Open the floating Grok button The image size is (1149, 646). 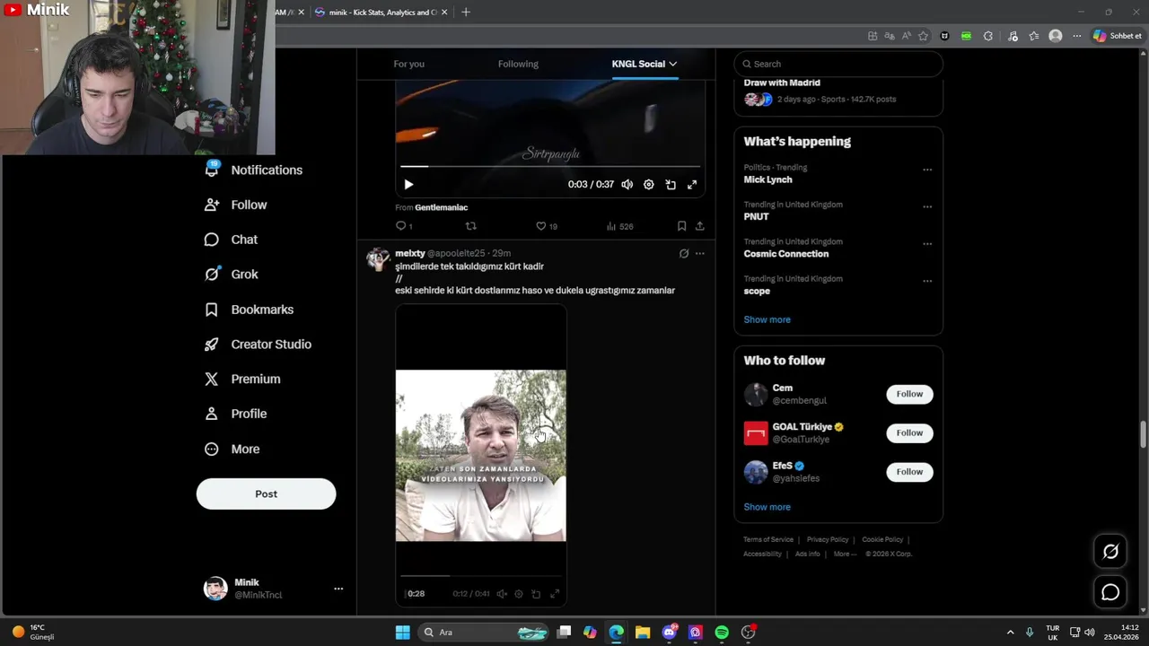pos(1110,552)
